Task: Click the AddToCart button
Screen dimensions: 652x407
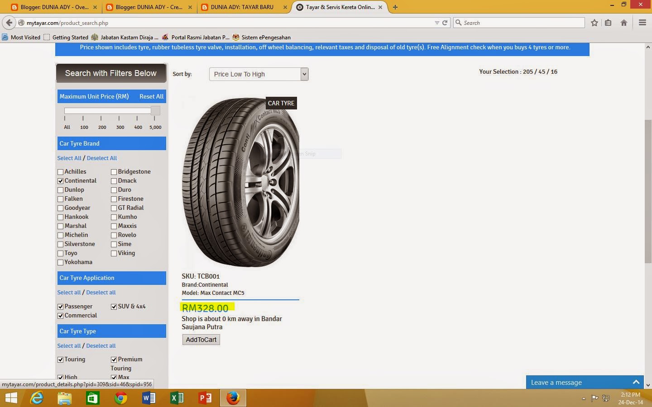Action: (201, 340)
